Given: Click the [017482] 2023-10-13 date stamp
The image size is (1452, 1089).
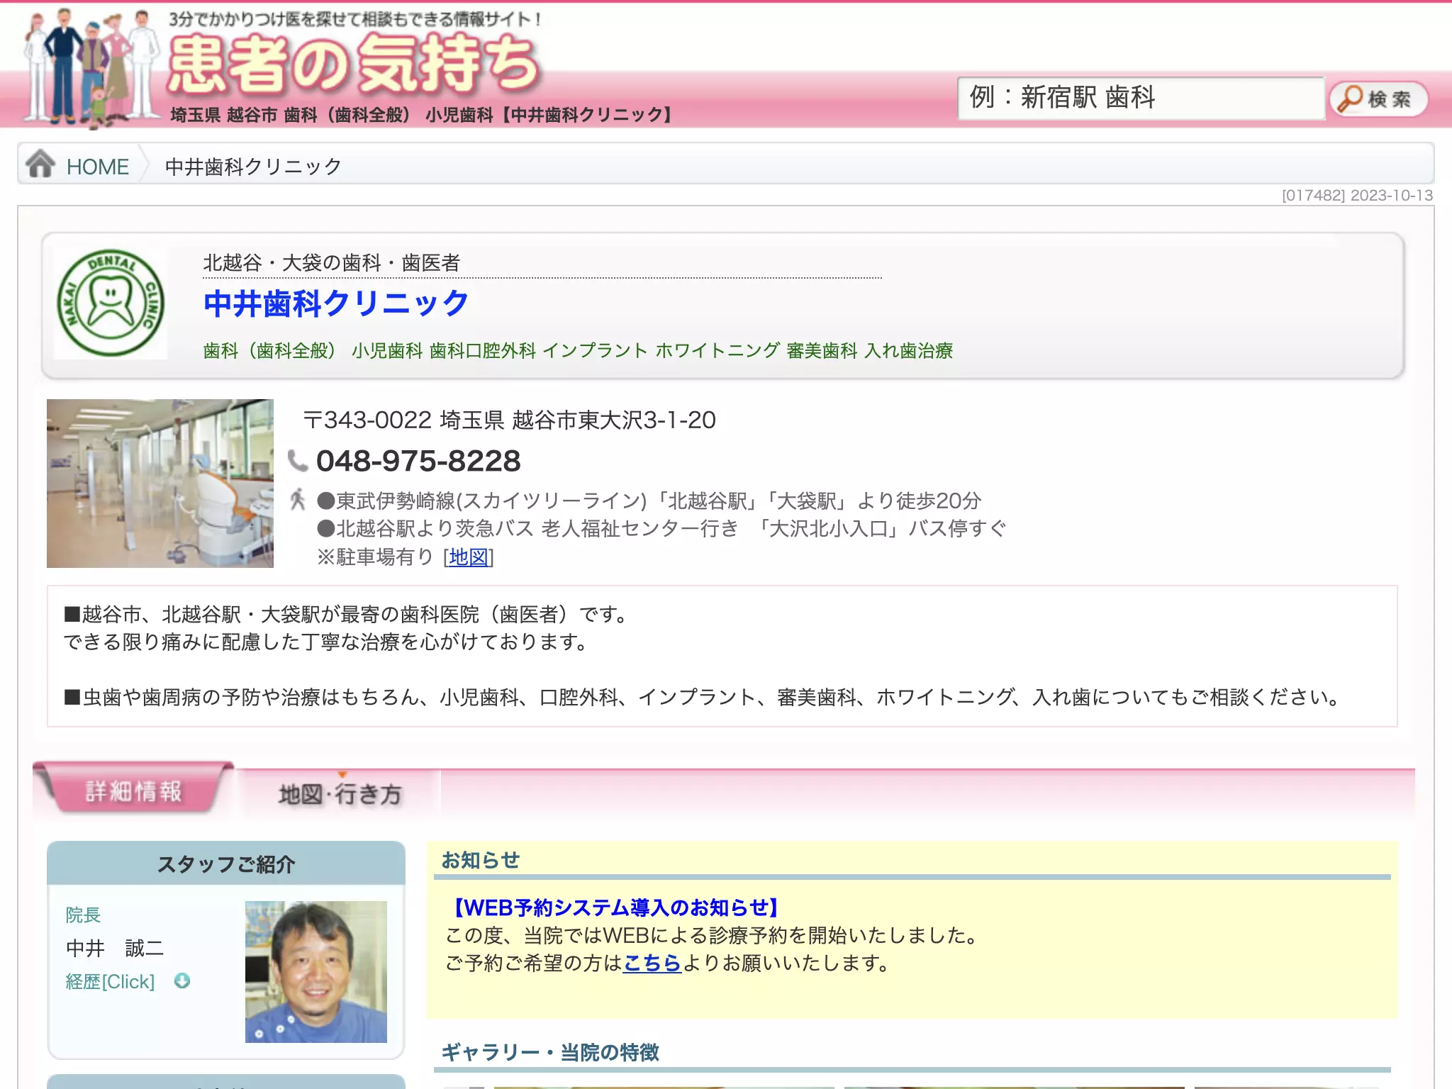Looking at the screenshot, I should [x=1357, y=195].
